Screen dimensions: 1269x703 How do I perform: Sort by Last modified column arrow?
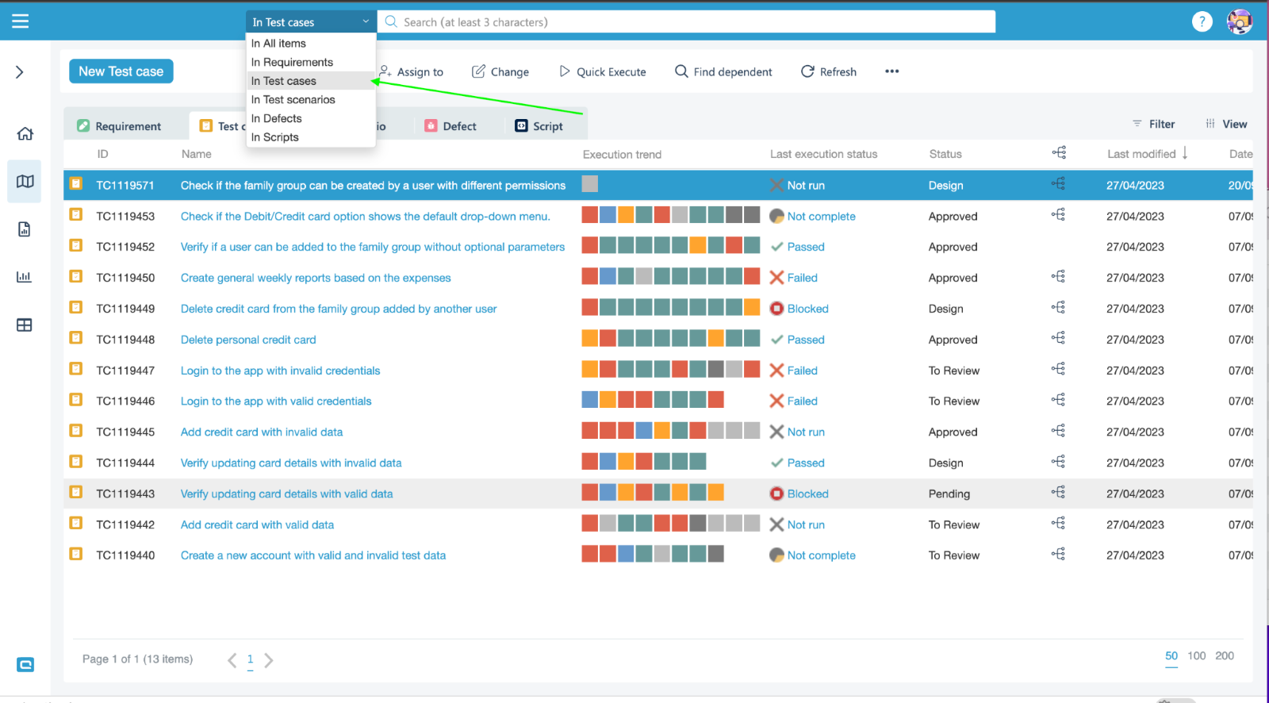point(1185,153)
